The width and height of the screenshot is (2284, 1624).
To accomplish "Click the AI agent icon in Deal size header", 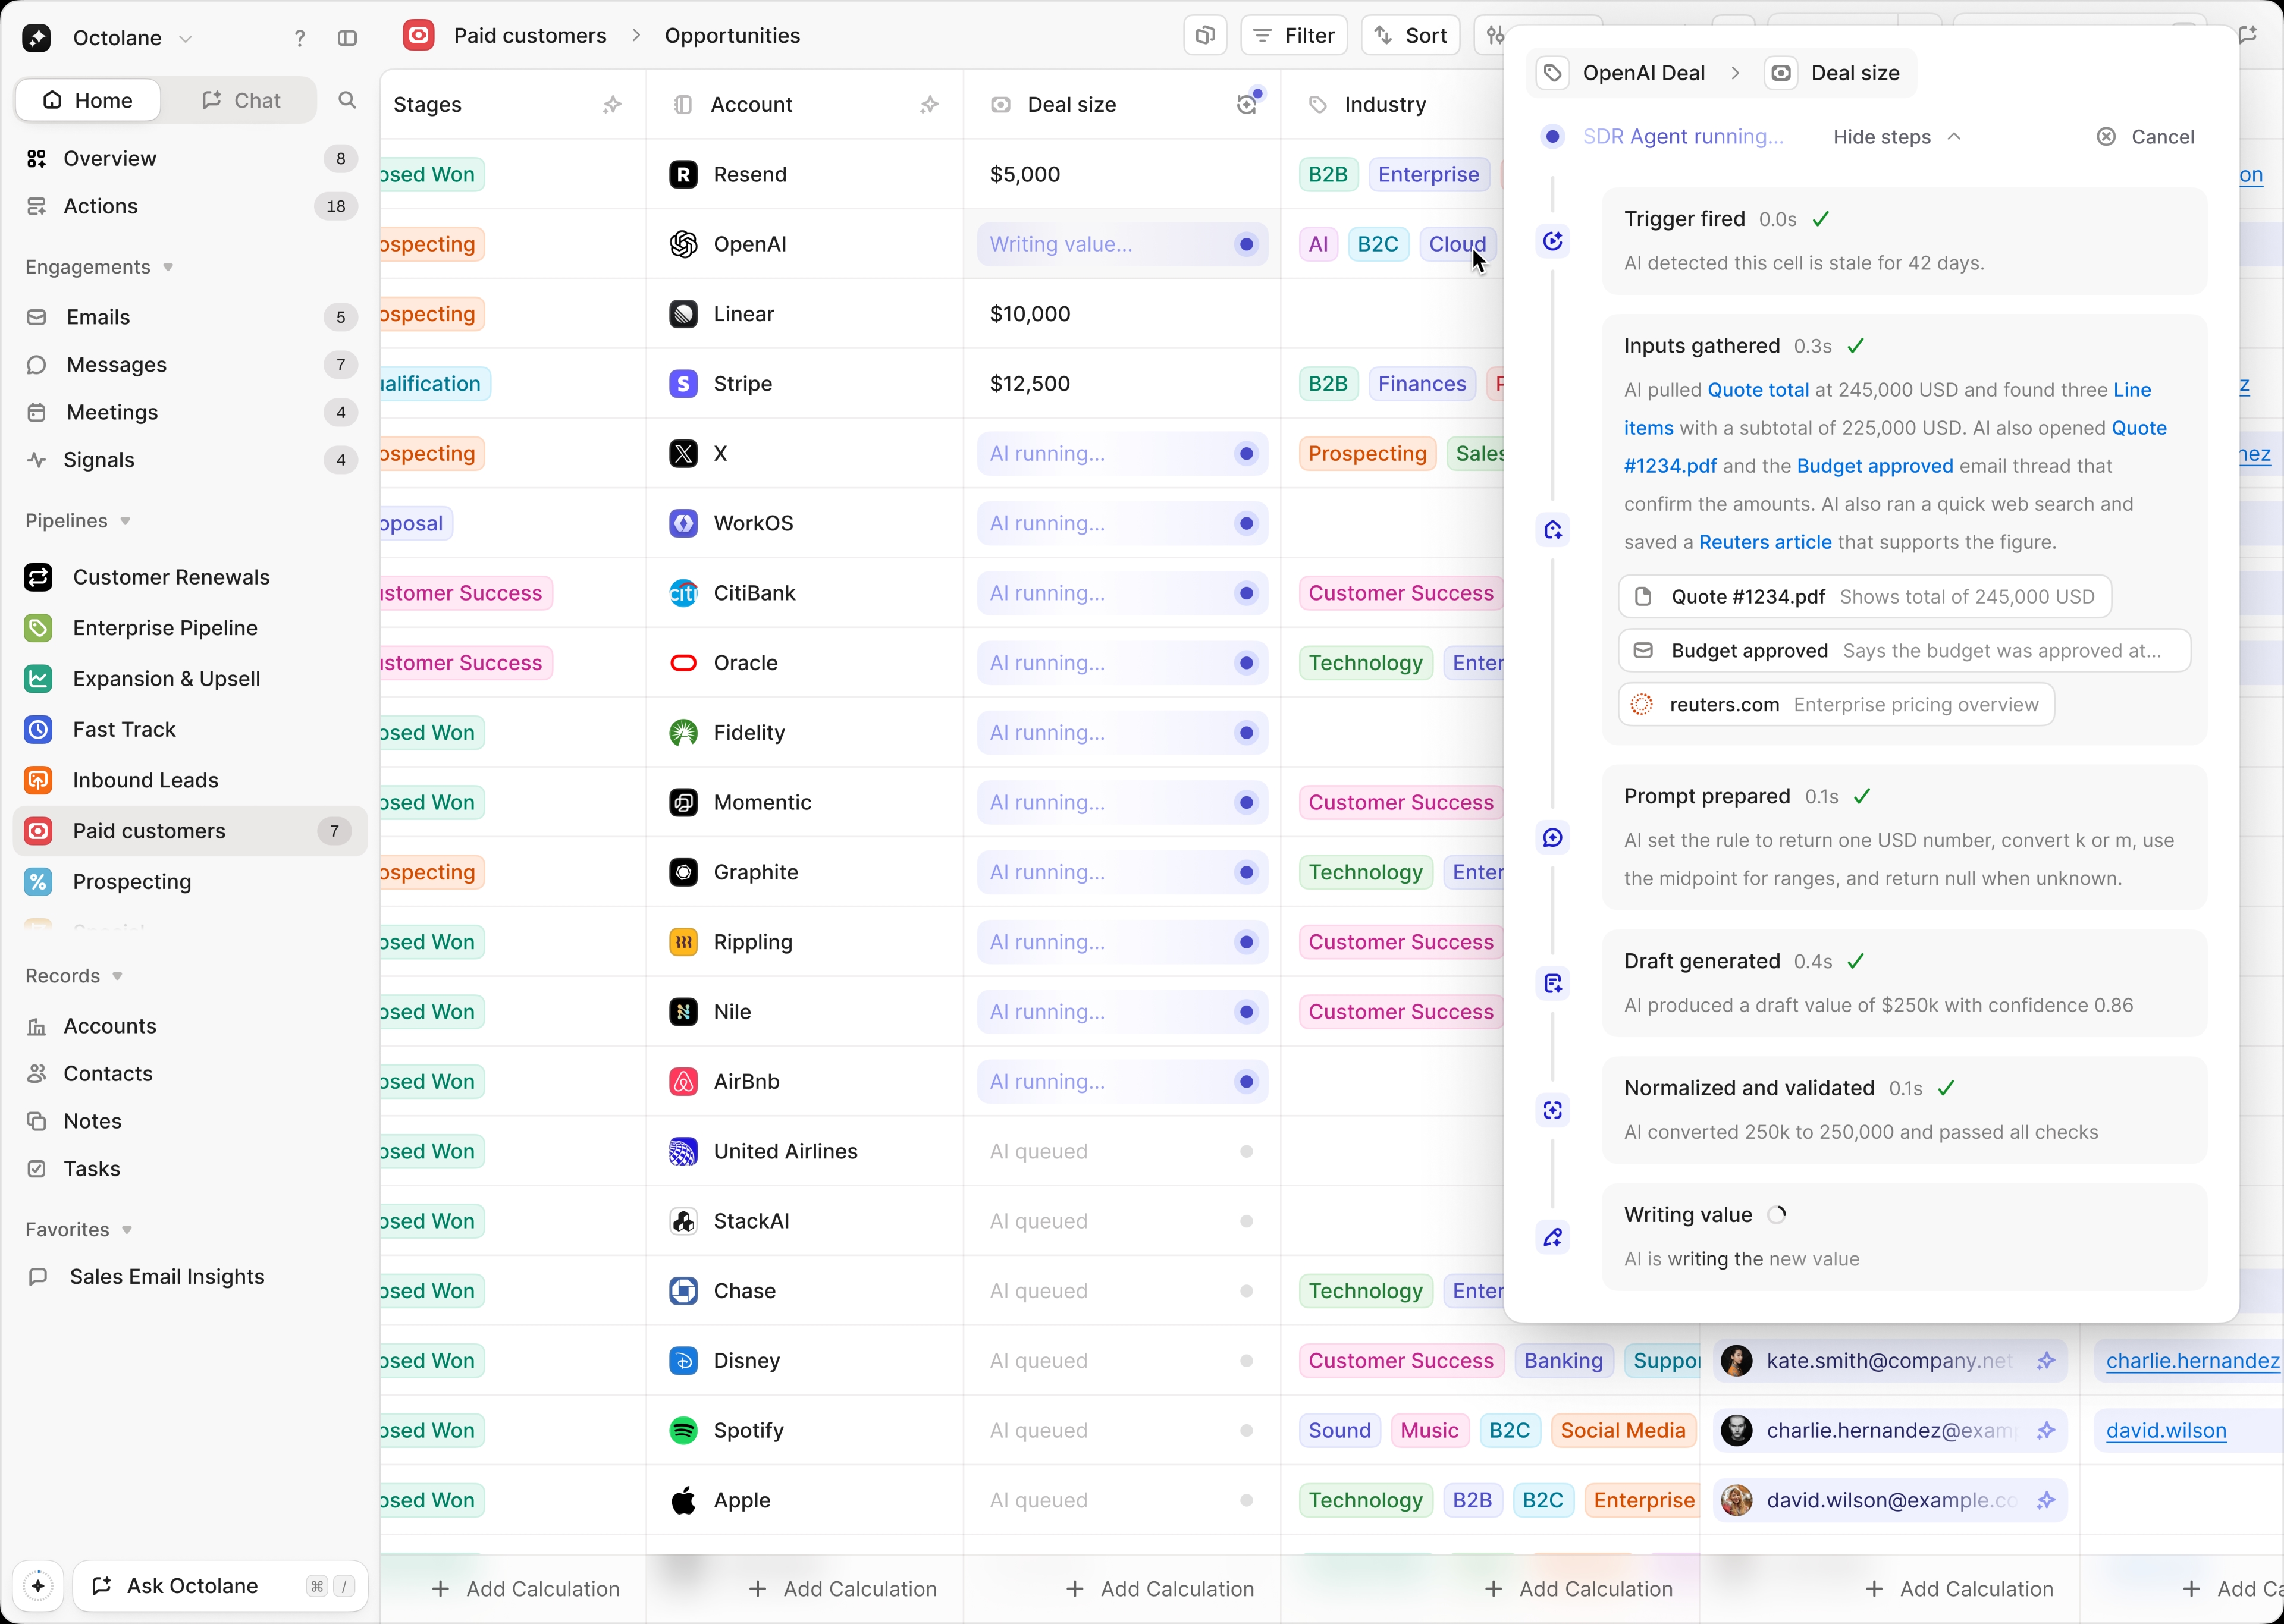I will (1247, 104).
